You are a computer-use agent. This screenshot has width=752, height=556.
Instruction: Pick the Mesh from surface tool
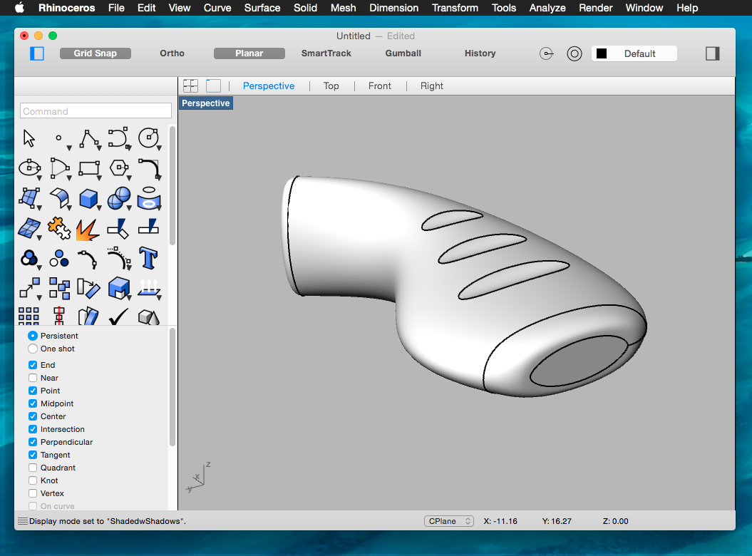coord(29,229)
